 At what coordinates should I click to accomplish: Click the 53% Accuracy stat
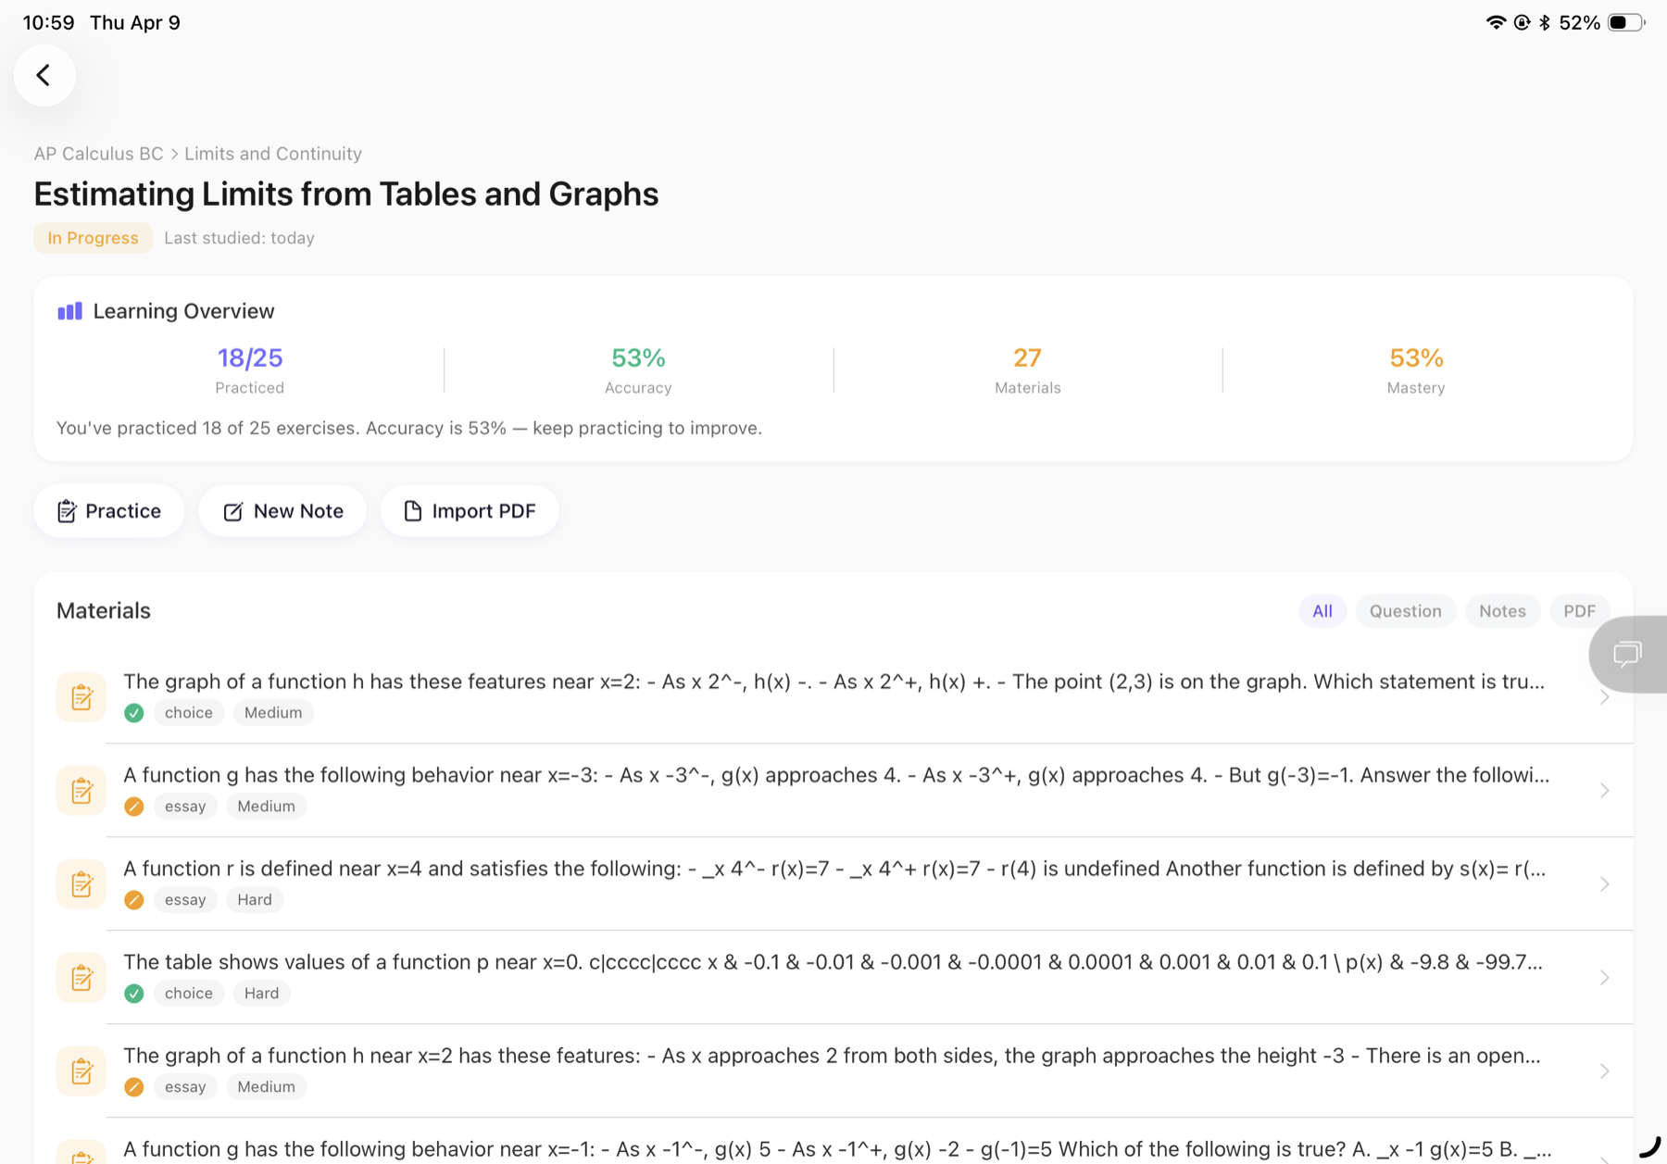638,370
